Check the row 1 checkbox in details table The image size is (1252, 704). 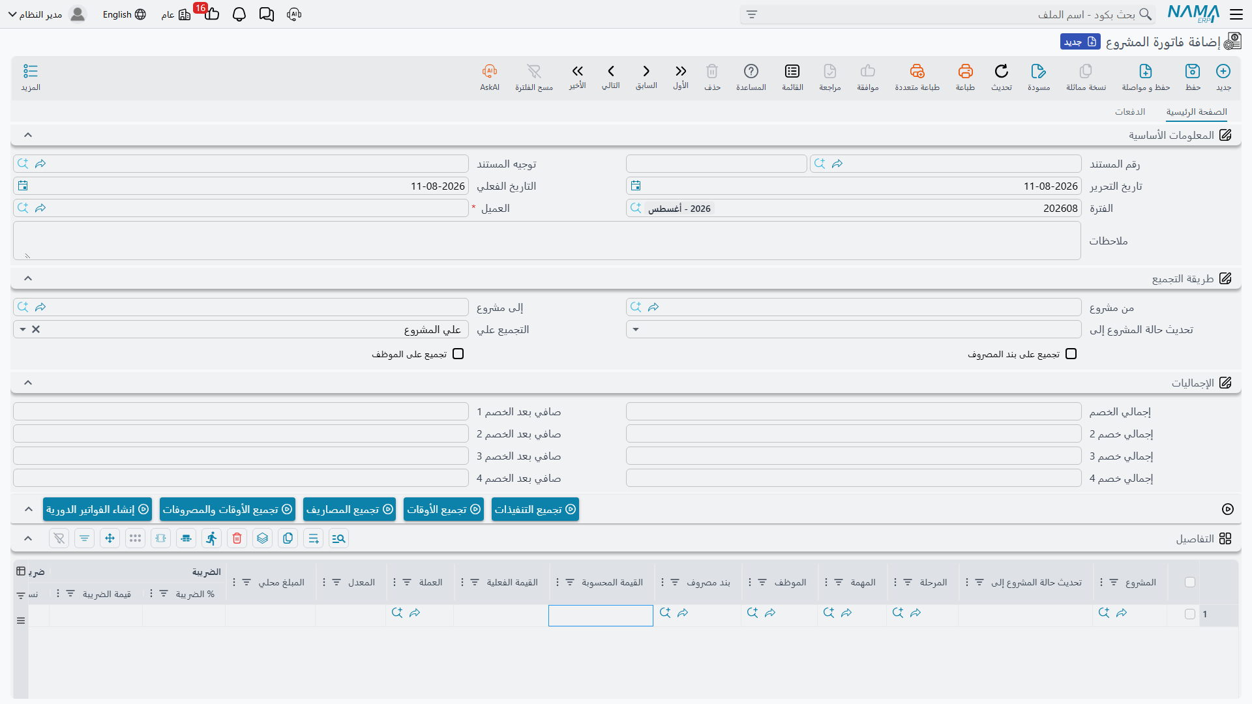[1190, 614]
